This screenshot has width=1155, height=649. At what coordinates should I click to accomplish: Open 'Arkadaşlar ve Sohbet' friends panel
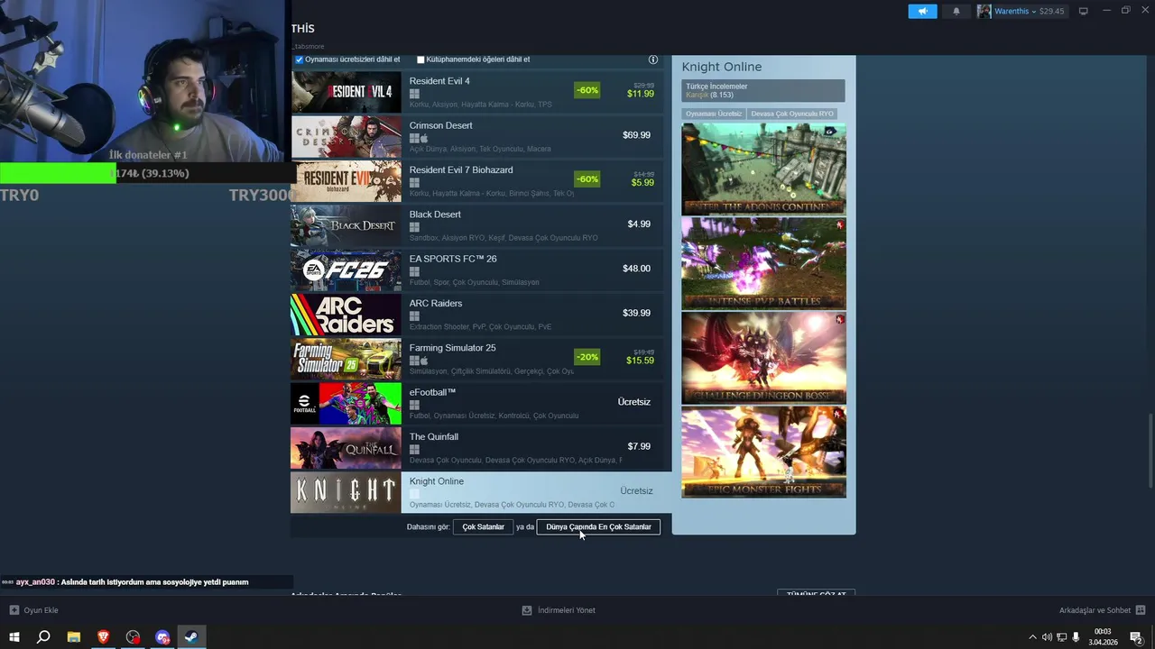[x=1102, y=610]
